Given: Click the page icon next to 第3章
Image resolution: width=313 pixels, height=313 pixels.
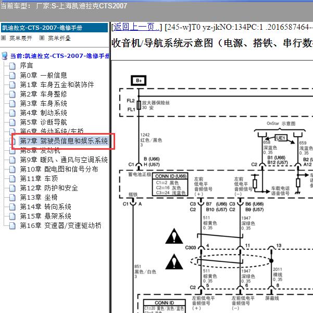Looking at the screenshot, I should pos(12,104).
